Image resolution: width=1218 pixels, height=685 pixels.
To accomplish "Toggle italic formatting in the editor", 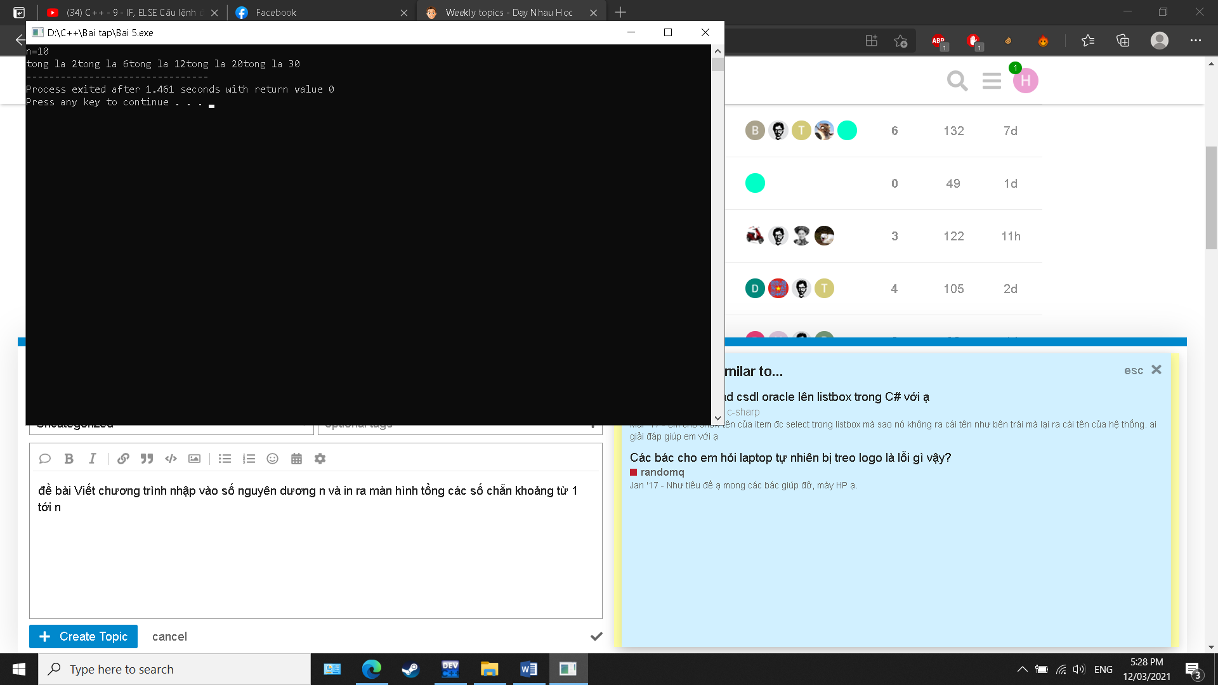I will coord(92,459).
